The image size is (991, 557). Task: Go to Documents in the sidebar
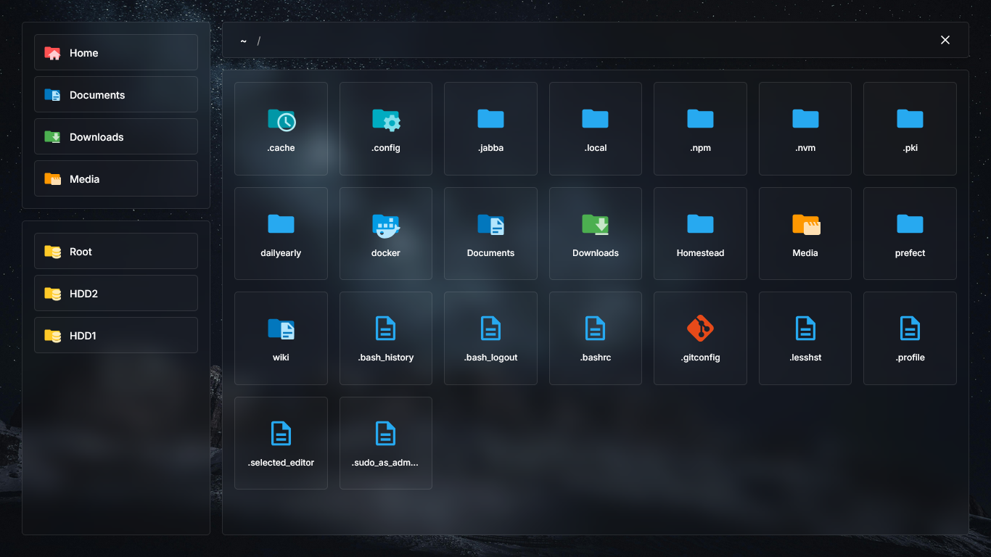[x=116, y=95]
